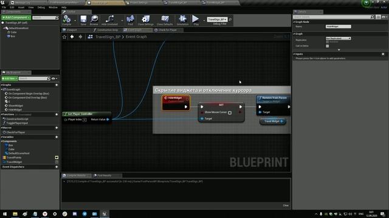Image resolution: width=389 pixels, height=218 pixels.
Task: Add a new macro with Macros plus icon
Action: tap(57, 128)
